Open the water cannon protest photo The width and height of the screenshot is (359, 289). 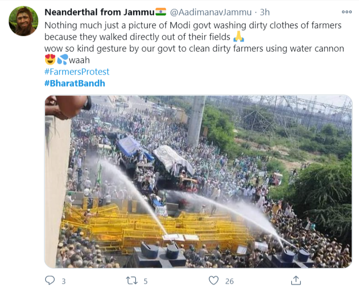[198, 182]
